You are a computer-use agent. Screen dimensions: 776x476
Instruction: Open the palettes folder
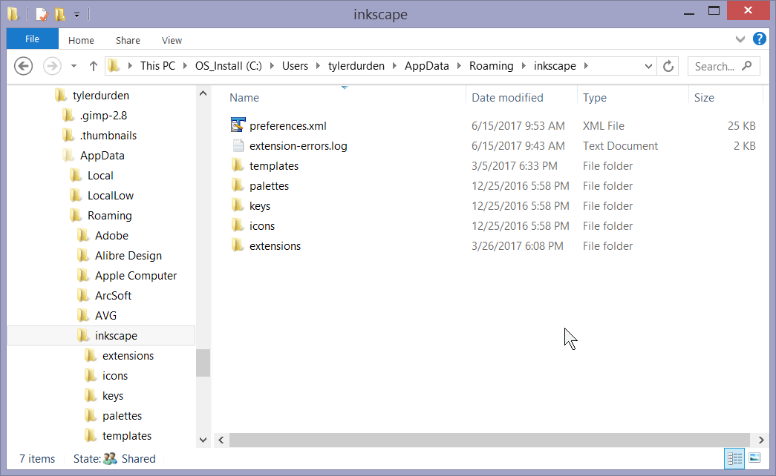[x=270, y=185]
